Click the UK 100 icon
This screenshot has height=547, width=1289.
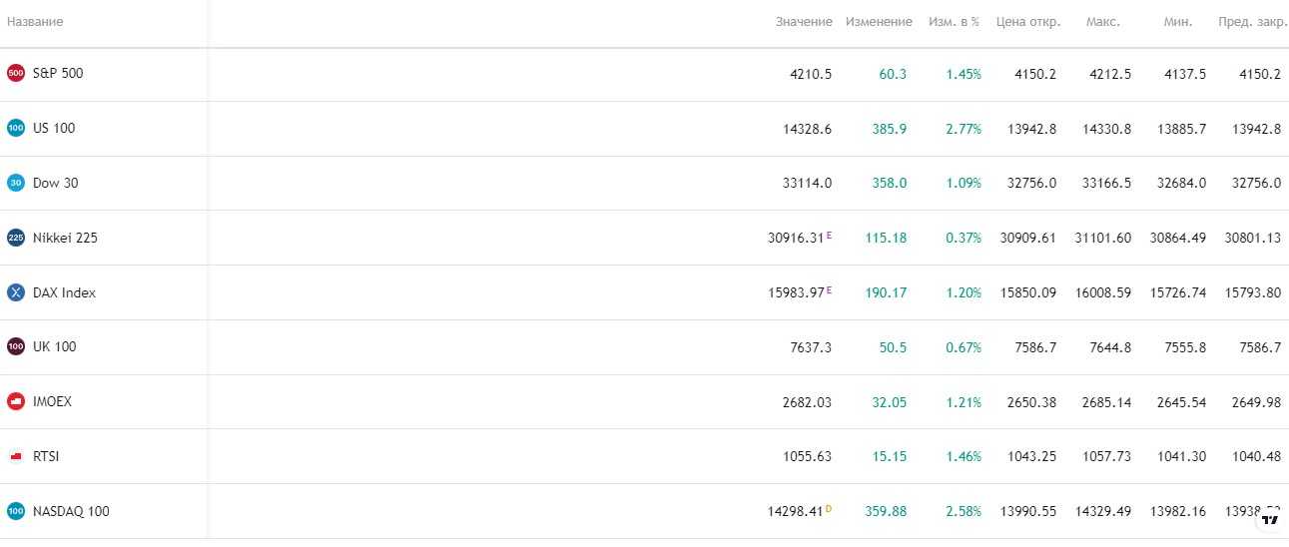tap(16, 346)
